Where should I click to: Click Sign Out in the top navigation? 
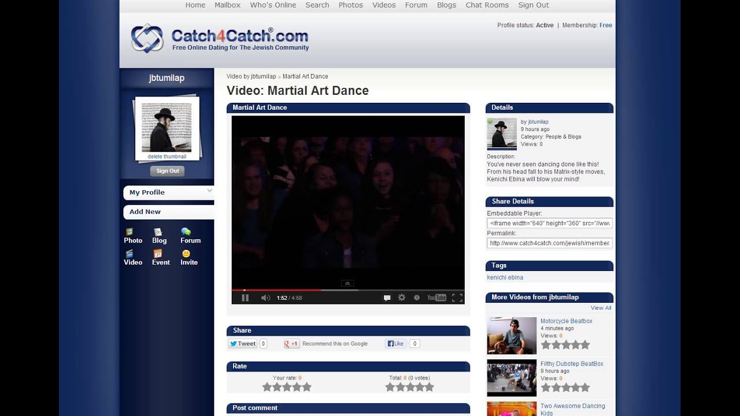point(534,5)
